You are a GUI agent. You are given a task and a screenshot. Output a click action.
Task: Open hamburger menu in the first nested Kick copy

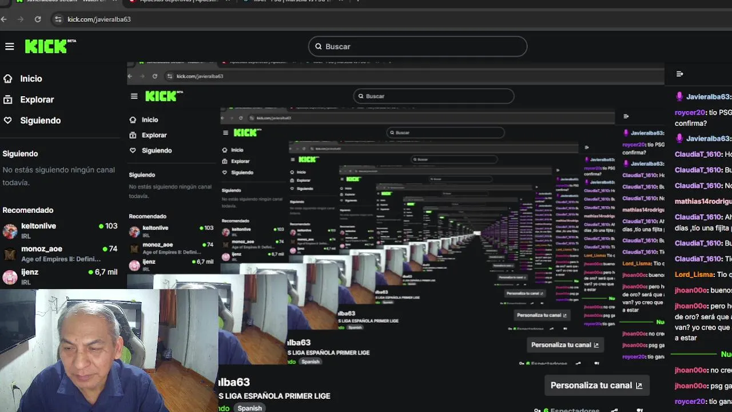[134, 96]
